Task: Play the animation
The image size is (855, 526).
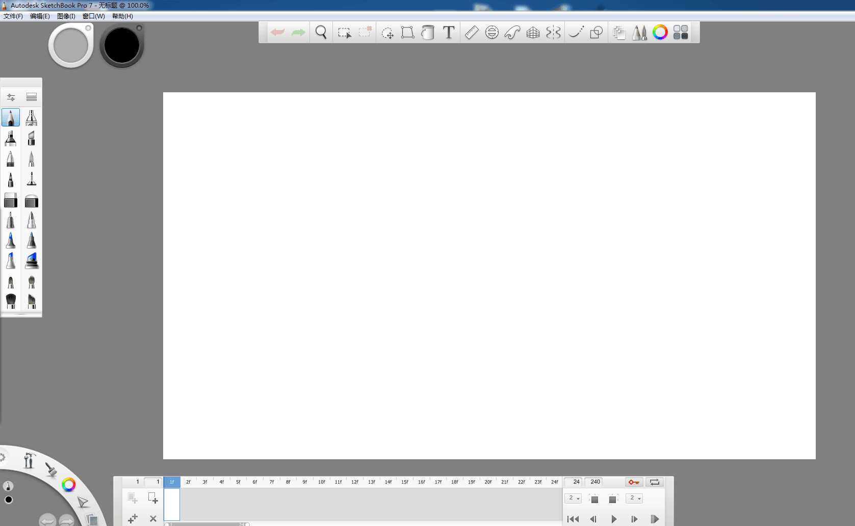Action: [614, 519]
